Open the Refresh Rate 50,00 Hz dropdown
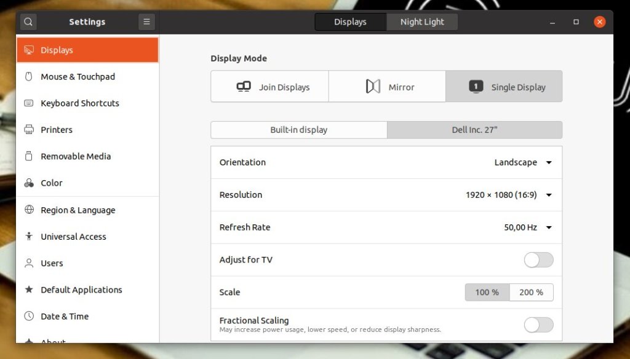630x359 pixels. click(527, 227)
